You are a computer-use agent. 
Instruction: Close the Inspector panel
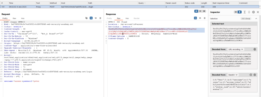tap(258, 12)
